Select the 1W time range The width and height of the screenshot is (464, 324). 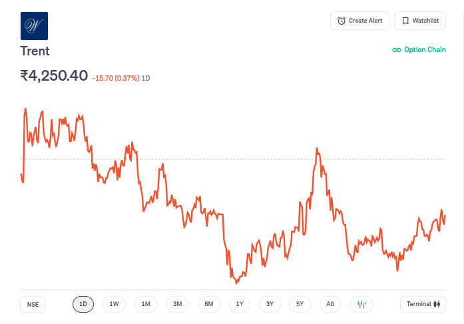pyautogui.click(x=114, y=304)
